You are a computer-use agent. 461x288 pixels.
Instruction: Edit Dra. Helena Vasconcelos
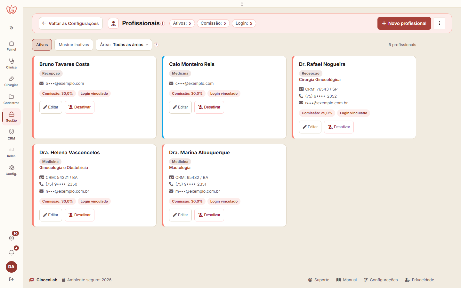pyautogui.click(x=51, y=215)
